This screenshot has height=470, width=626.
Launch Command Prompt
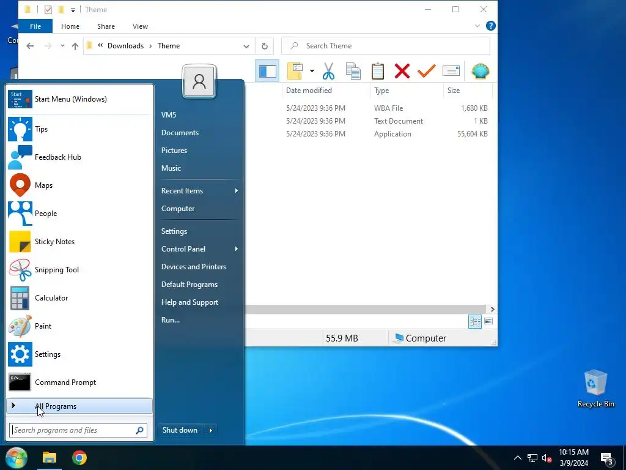[x=79, y=382]
